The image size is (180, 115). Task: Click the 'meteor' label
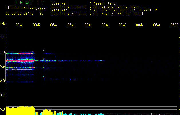[41, 9]
